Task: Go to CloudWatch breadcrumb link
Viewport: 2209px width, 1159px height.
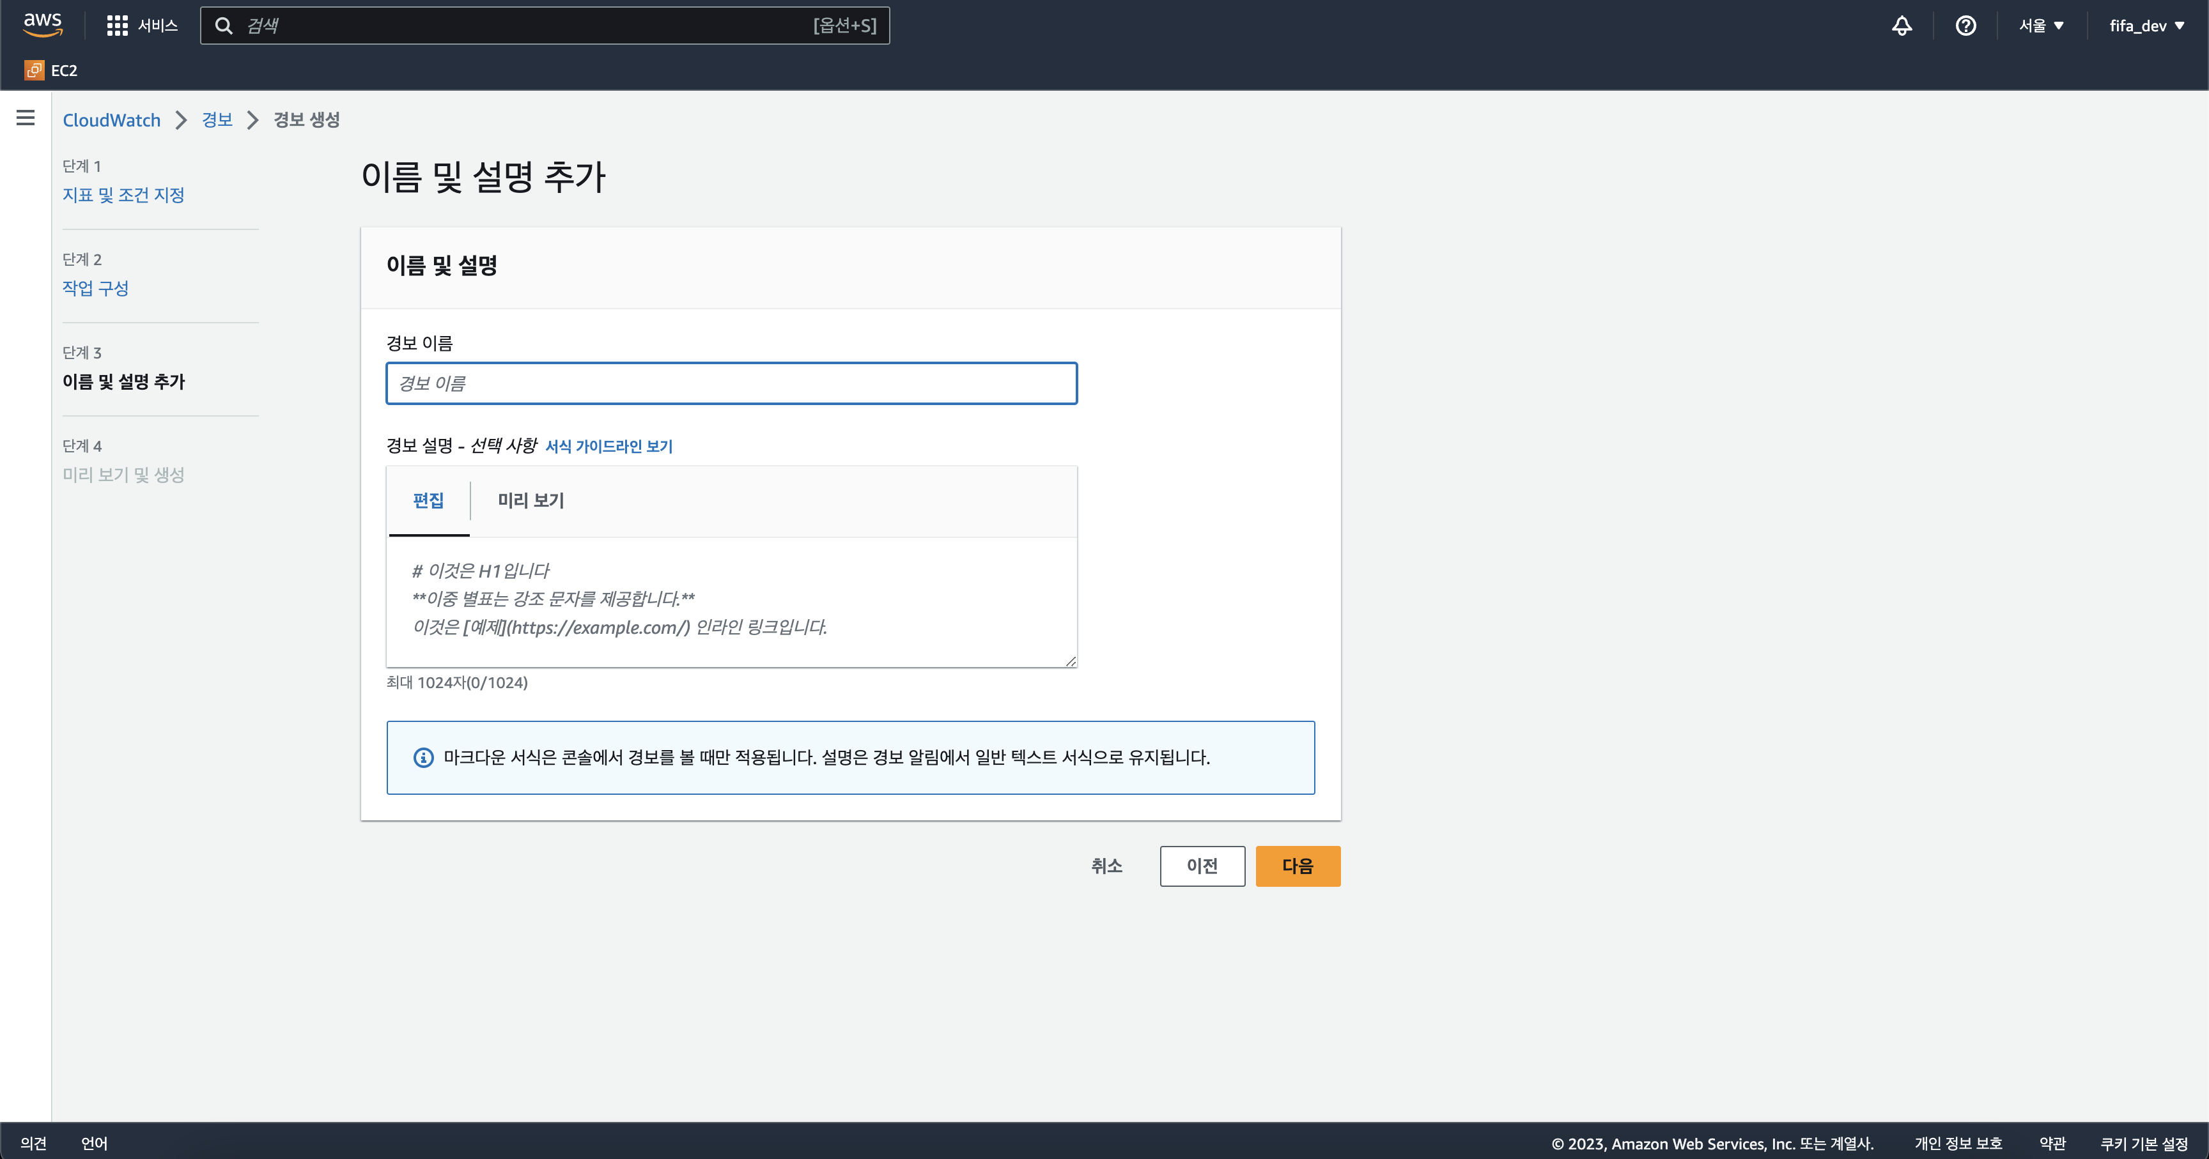Action: 111,120
